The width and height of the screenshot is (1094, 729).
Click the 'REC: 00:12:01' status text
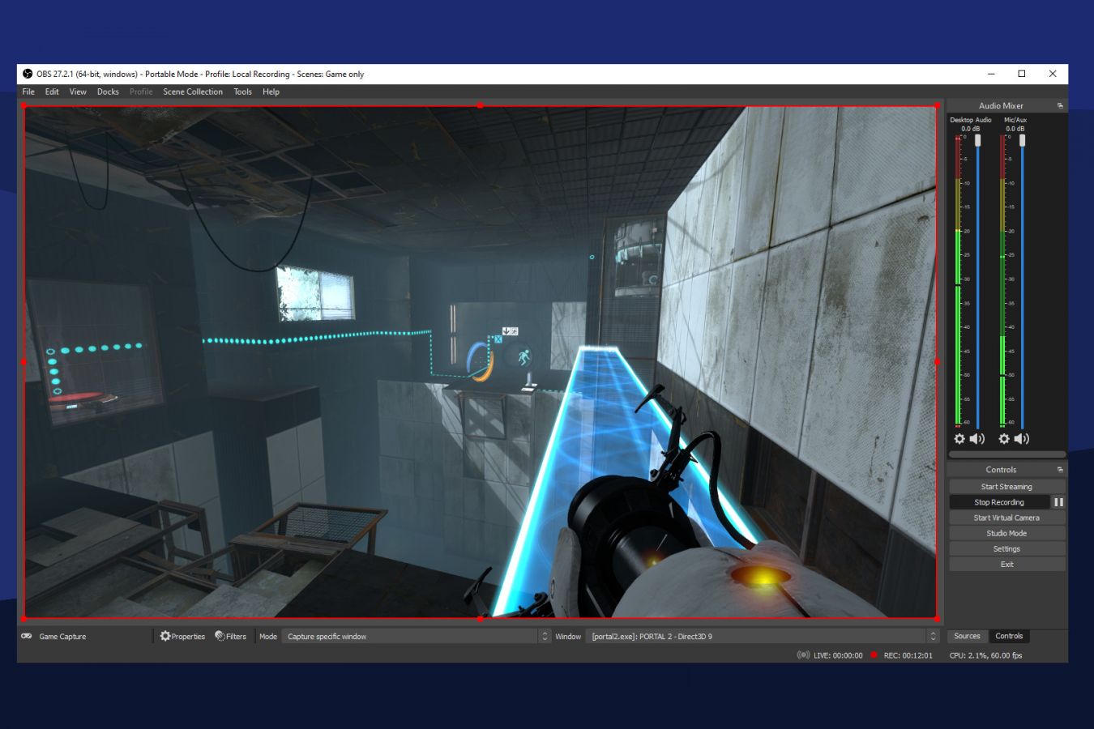click(x=908, y=655)
